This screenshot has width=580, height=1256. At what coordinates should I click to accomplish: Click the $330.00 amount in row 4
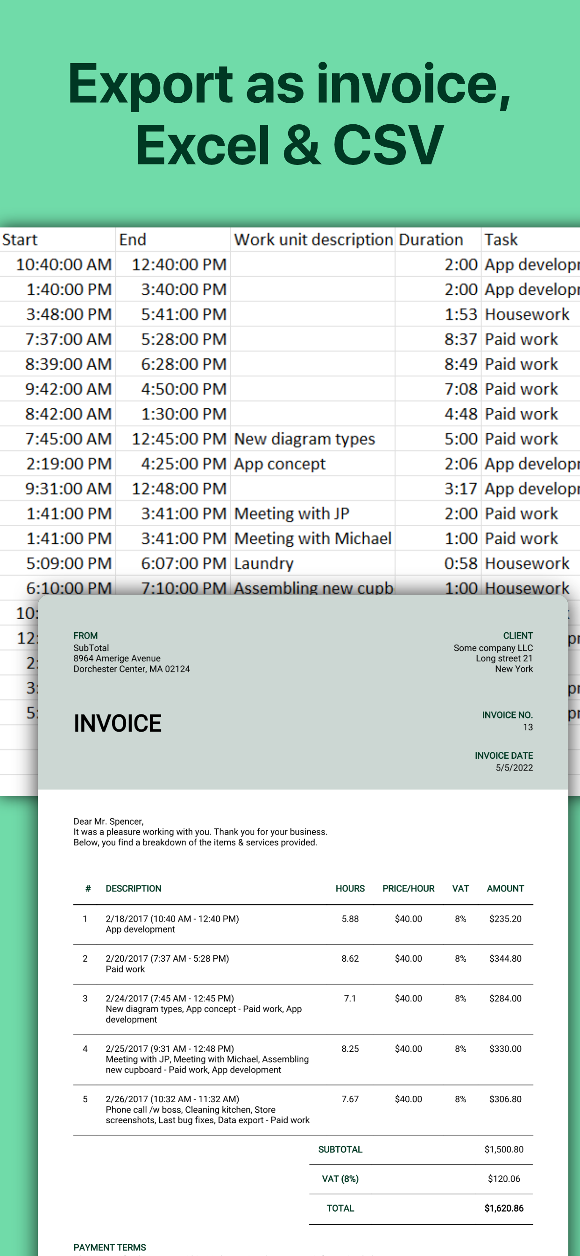click(505, 1049)
